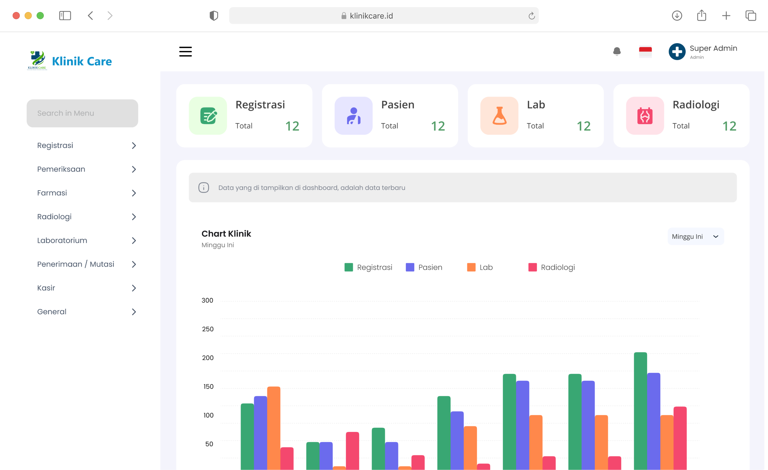Open the Minggu Ini period dropdown

point(695,236)
